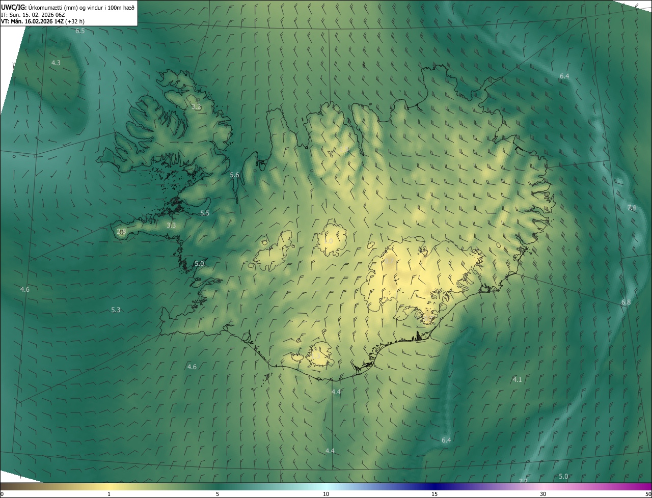Click the colour scale label '15'
The image size is (652, 498).
pos(434,494)
